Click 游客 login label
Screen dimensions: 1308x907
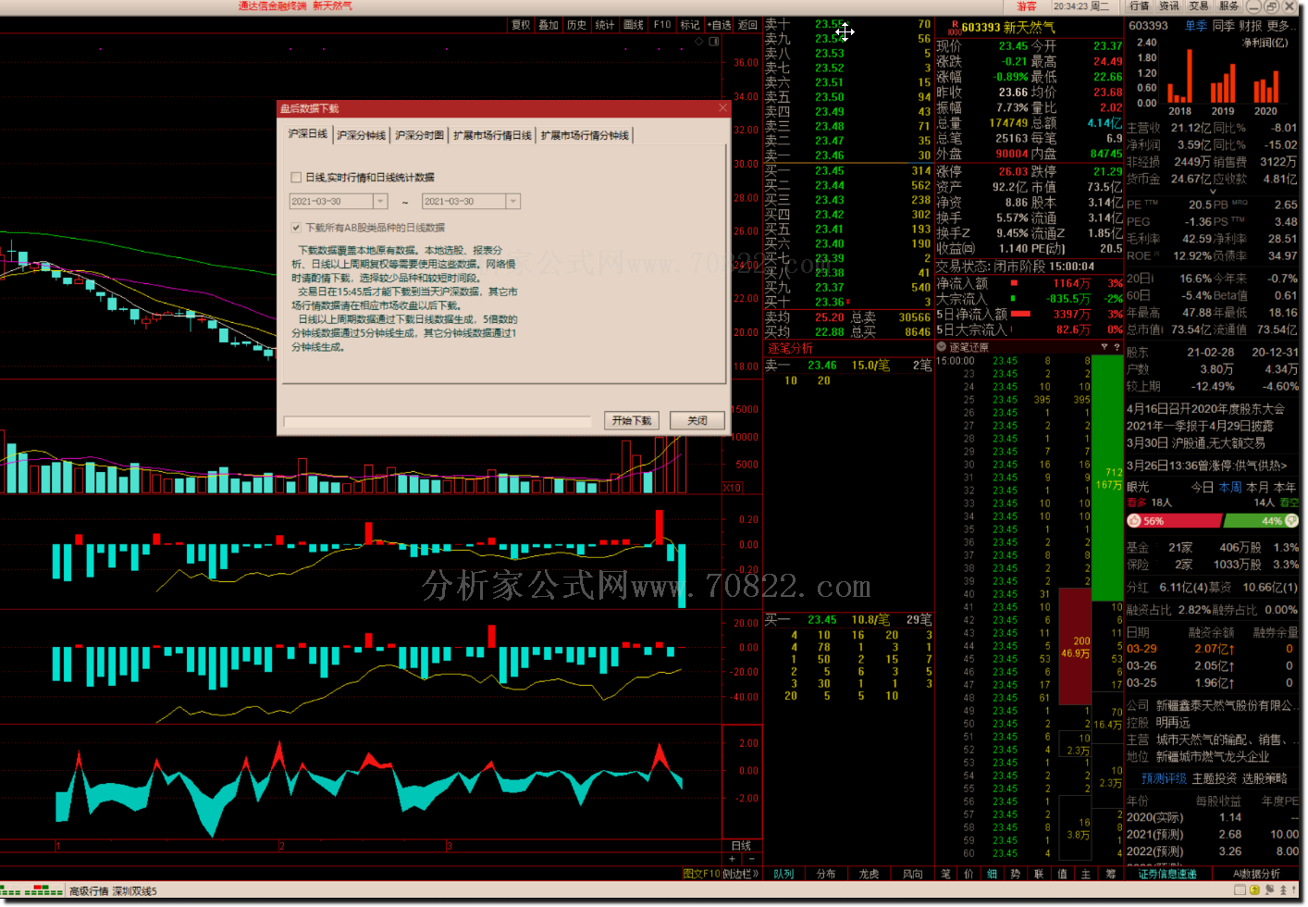click(x=1027, y=6)
